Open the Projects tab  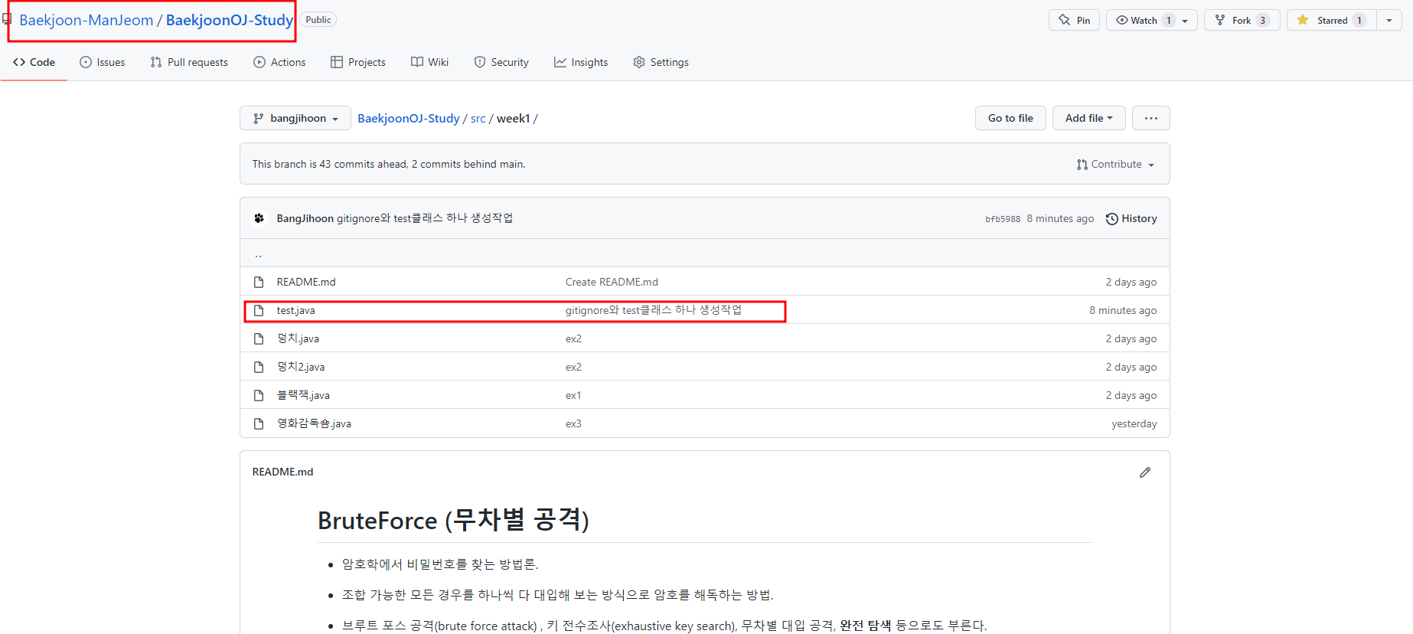(358, 62)
